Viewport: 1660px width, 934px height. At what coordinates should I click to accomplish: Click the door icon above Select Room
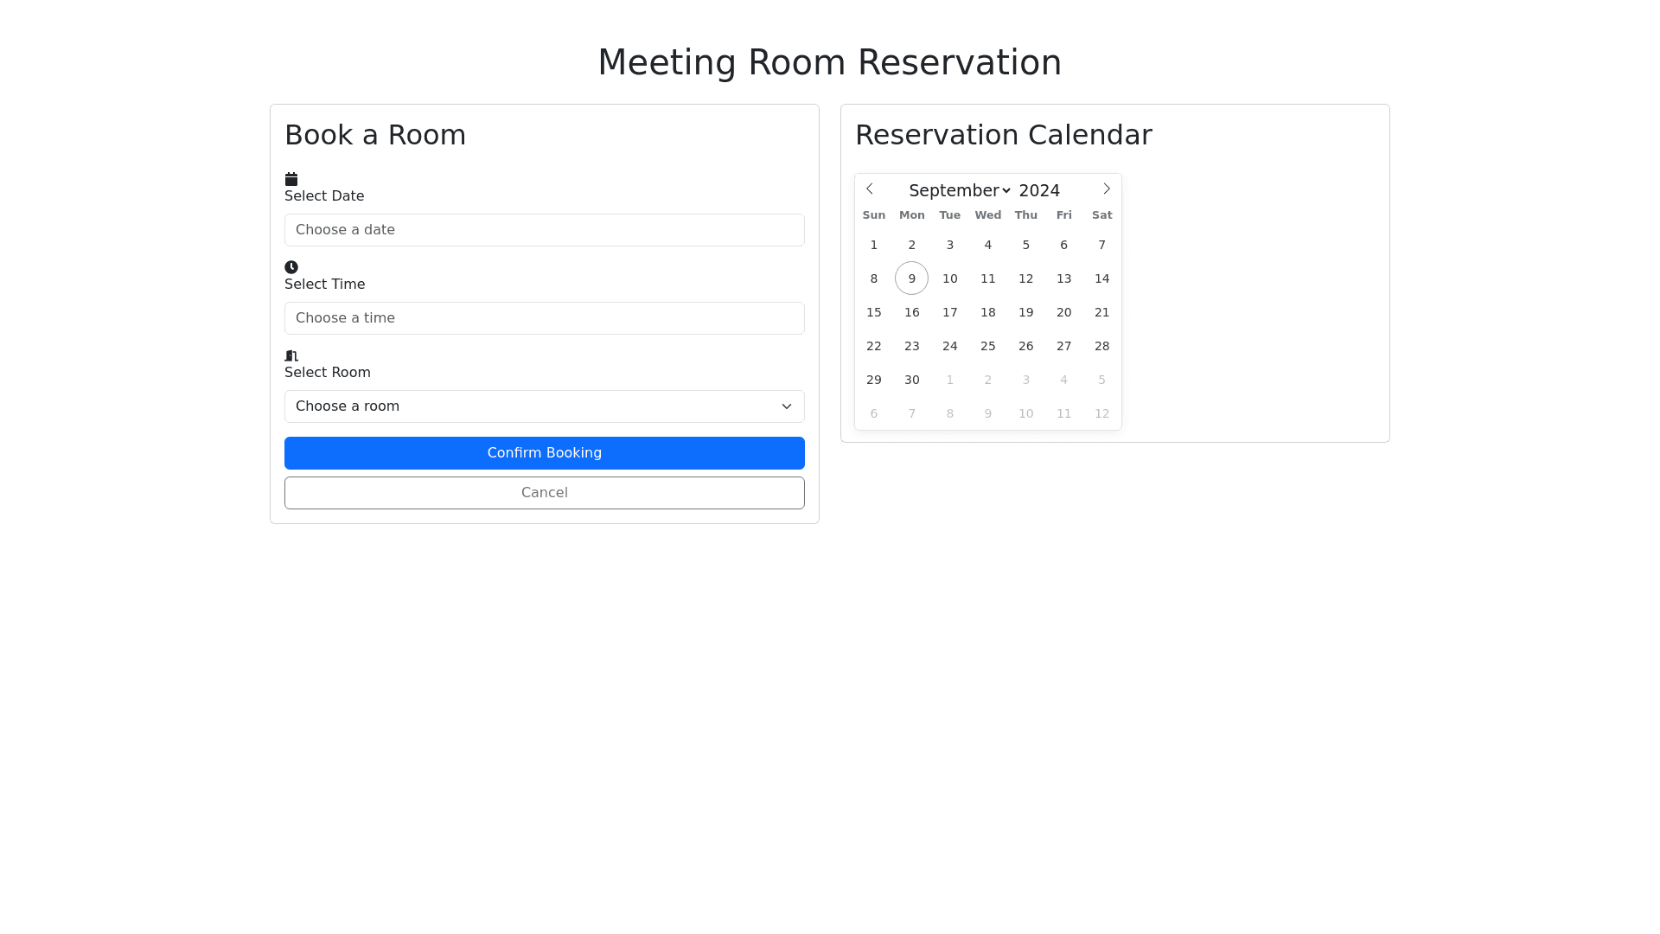click(x=291, y=355)
